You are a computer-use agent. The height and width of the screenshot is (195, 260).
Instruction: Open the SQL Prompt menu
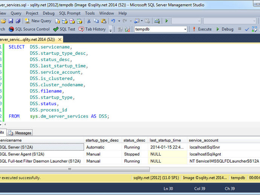pos(70,13)
